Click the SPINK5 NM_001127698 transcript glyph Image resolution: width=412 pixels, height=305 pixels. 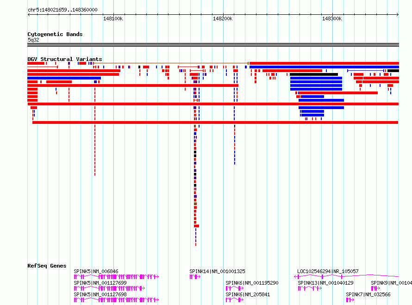pyautogui.click(x=116, y=300)
